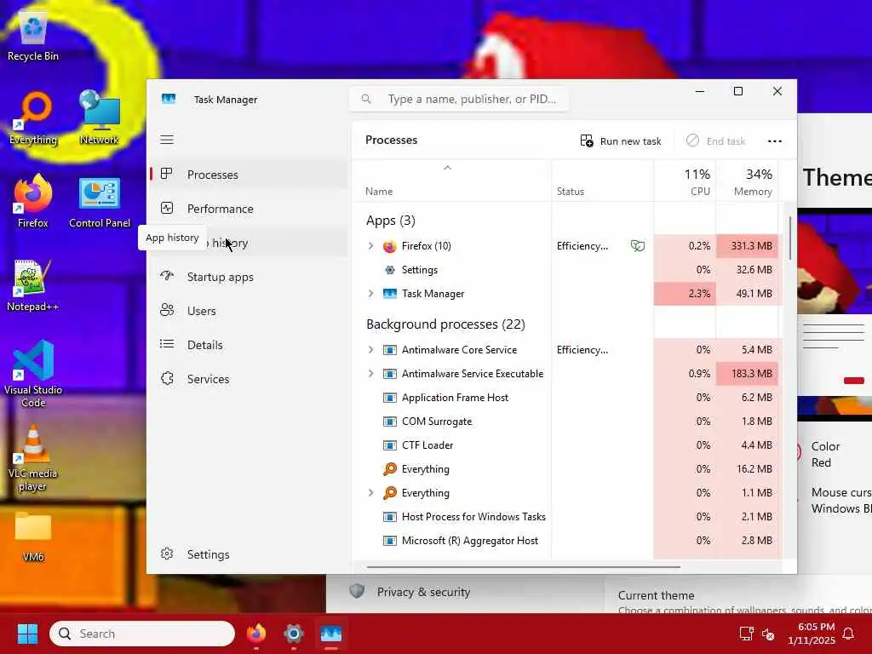The width and height of the screenshot is (872, 654).
Task: Select the Application Frame Host process
Action: coord(566,398)
